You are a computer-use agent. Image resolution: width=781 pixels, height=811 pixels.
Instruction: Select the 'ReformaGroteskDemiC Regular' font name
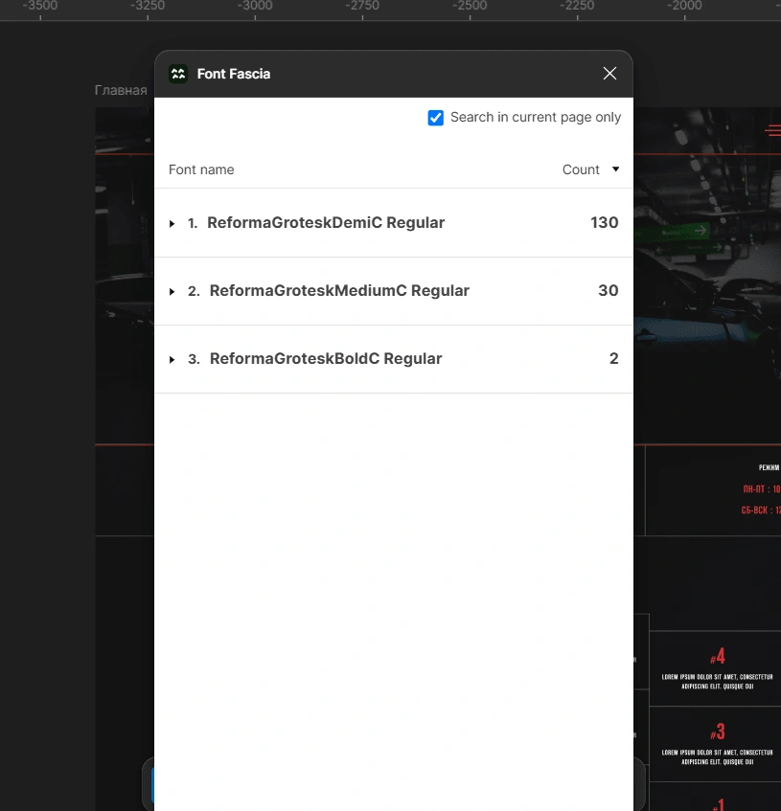click(x=326, y=222)
